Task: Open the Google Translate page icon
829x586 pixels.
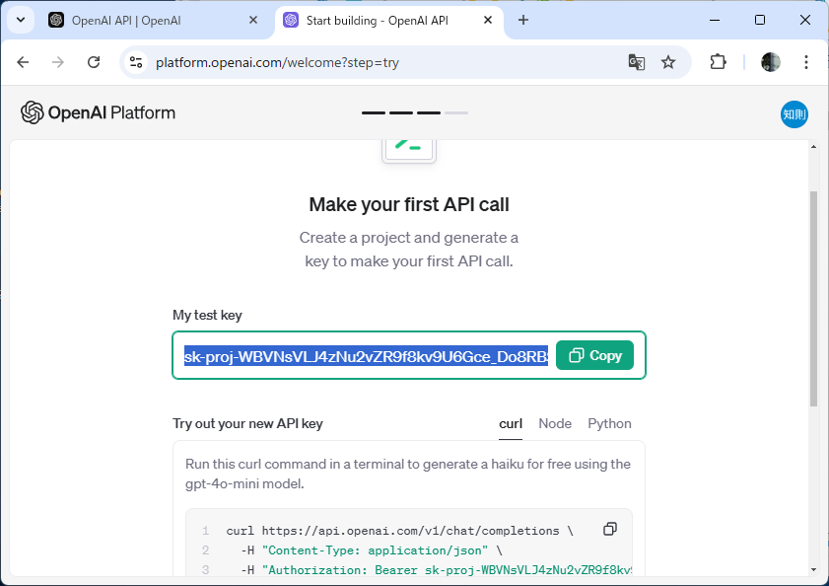Action: click(636, 62)
